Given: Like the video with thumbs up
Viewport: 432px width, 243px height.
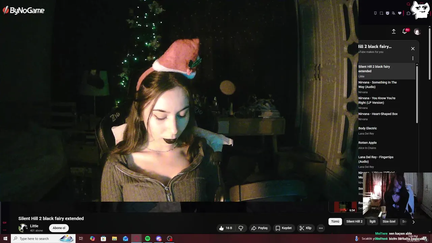Looking at the screenshot, I should (225, 228).
